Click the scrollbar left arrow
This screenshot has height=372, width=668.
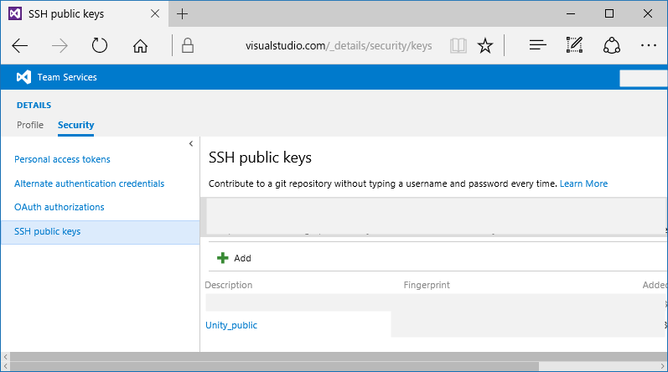[x=5, y=366]
